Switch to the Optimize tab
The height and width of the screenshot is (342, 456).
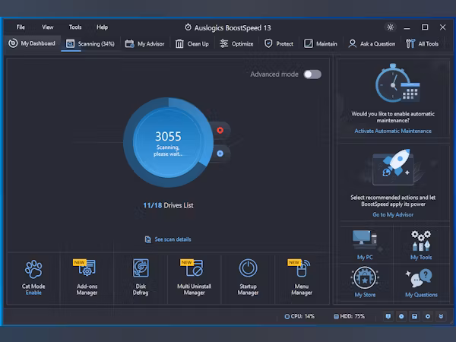236,44
